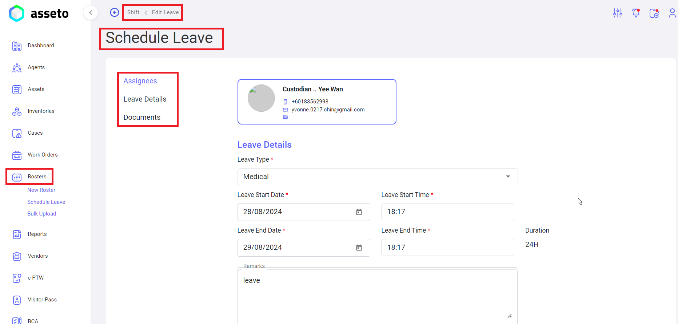Screen dimensions: 678x324
Task: Open the settings sliders icon in header
Action: (x=618, y=13)
